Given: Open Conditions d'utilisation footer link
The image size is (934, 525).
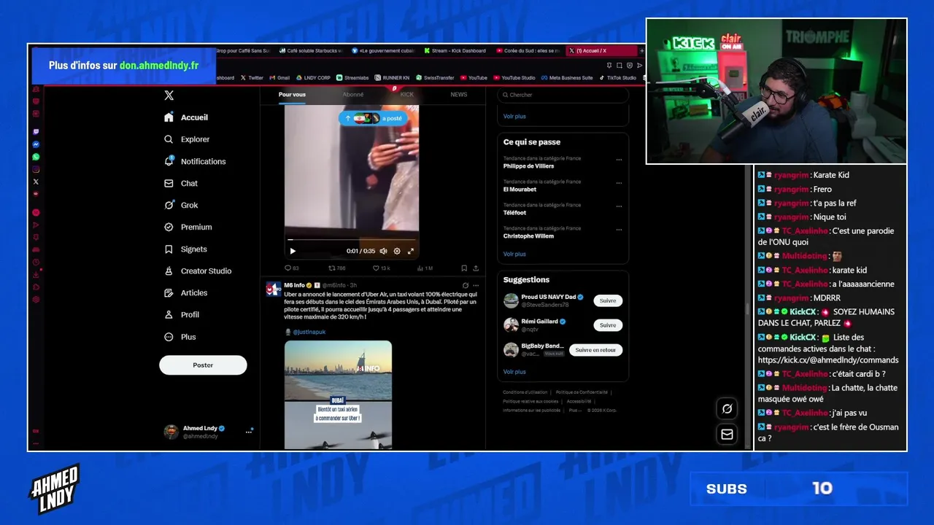Looking at the screenshot, I should (x=525, y=392).
